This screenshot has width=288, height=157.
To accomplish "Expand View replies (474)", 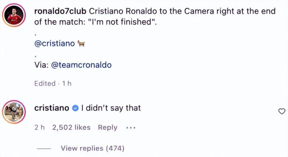I will coord(93,148).
